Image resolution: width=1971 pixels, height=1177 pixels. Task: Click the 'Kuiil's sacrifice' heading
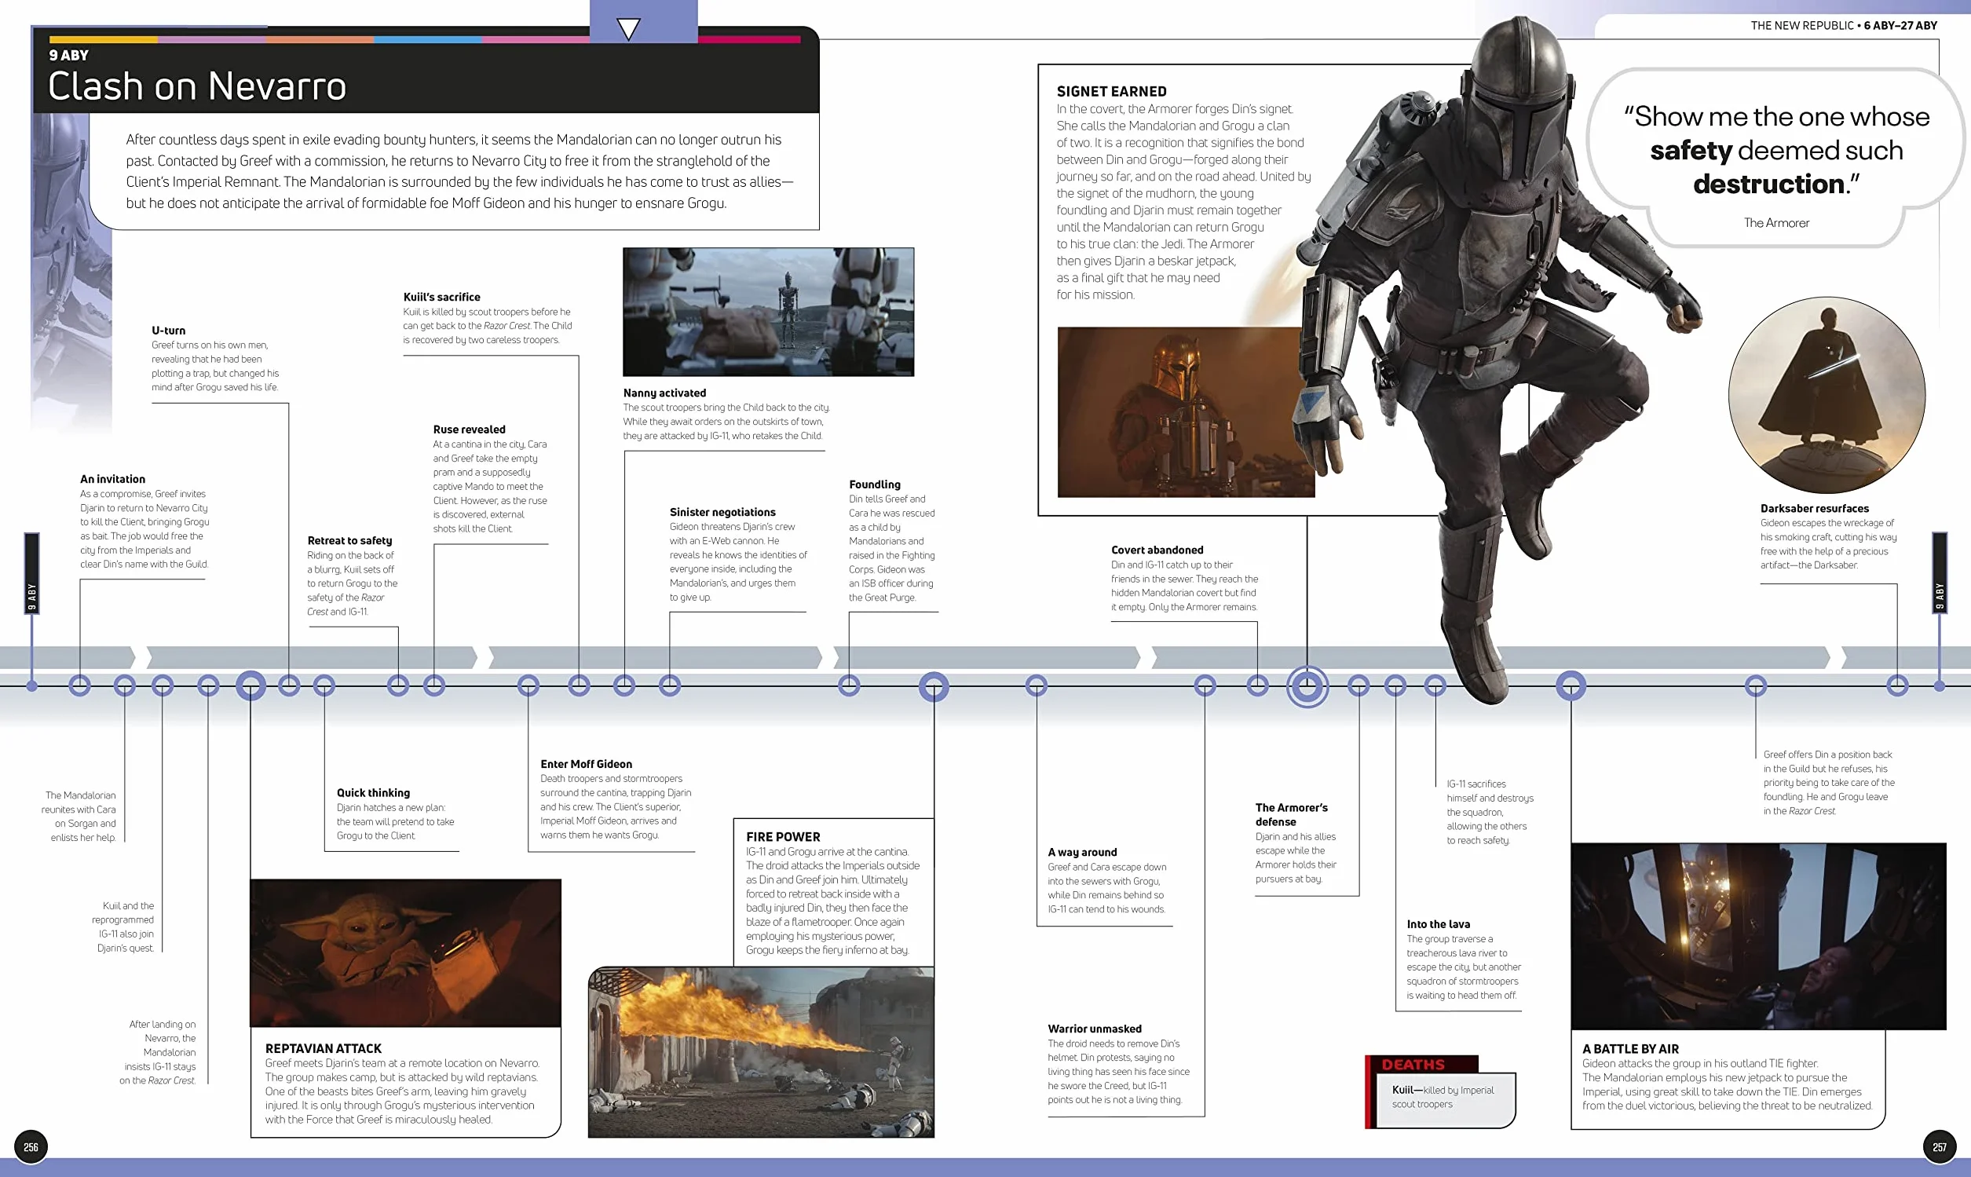(x=442, y=297)
